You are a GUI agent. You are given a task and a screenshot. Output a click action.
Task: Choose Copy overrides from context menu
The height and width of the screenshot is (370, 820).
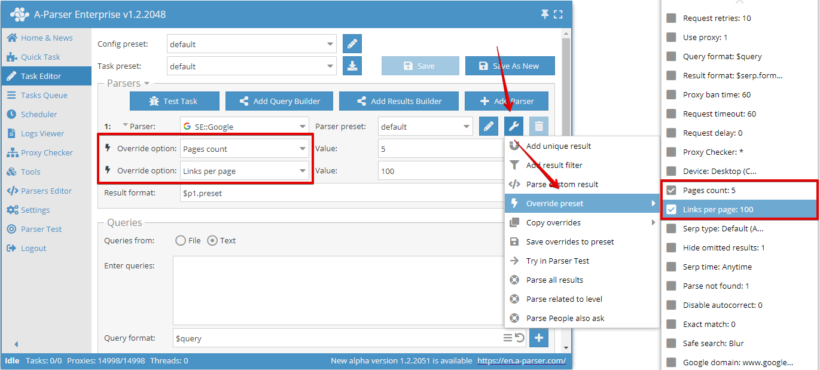553,222
